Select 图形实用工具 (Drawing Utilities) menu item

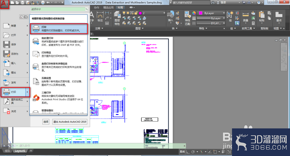point(15,101)
